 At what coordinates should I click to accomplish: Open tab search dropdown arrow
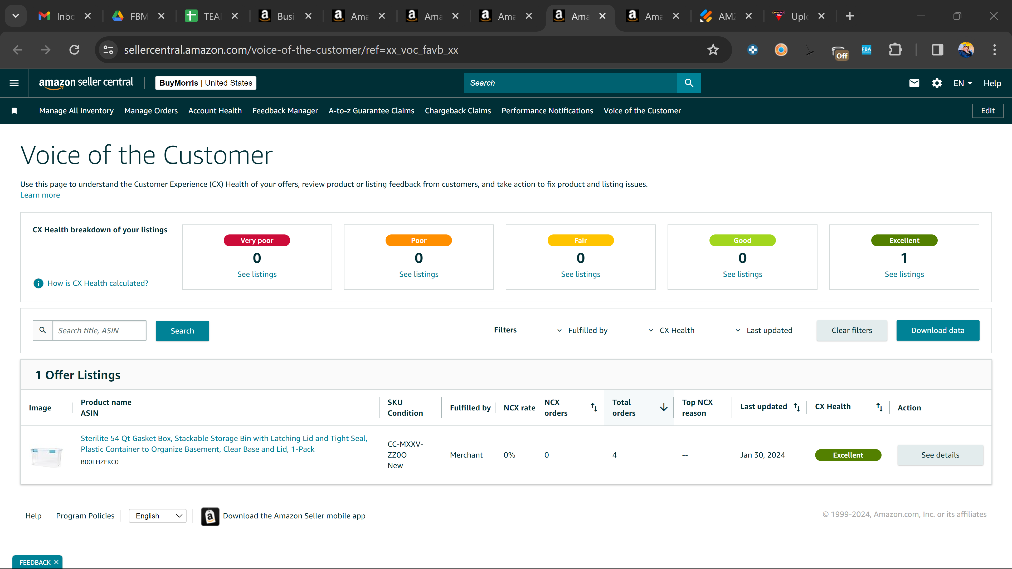tap(16, 16)
